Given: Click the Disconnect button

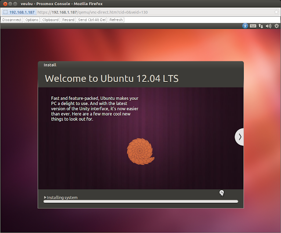Looking at the screenshot, I should click(x=12, y=20).
